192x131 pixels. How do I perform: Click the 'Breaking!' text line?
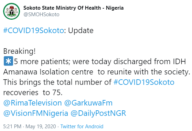click(x=20, y=51)
